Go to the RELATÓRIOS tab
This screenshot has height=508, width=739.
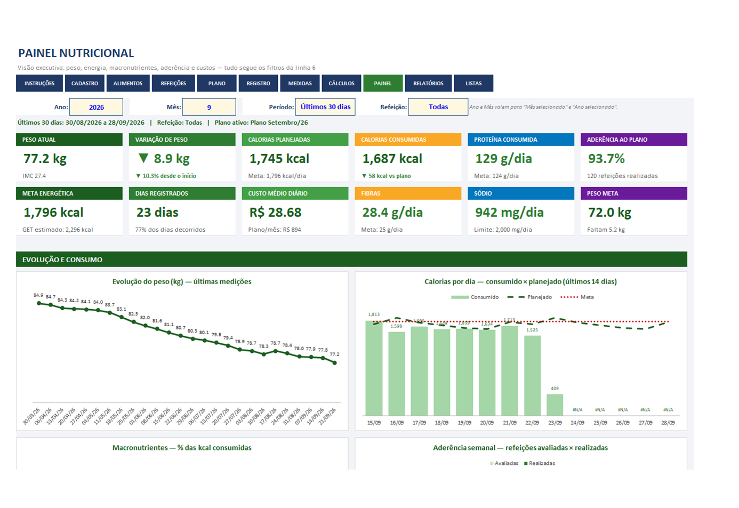pyautogui.click(x=428, y=83)
